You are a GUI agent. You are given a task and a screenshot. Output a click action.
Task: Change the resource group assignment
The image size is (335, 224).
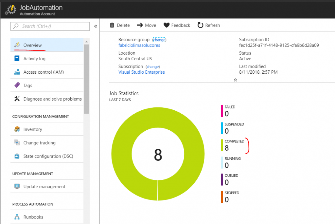coord(159,39)
